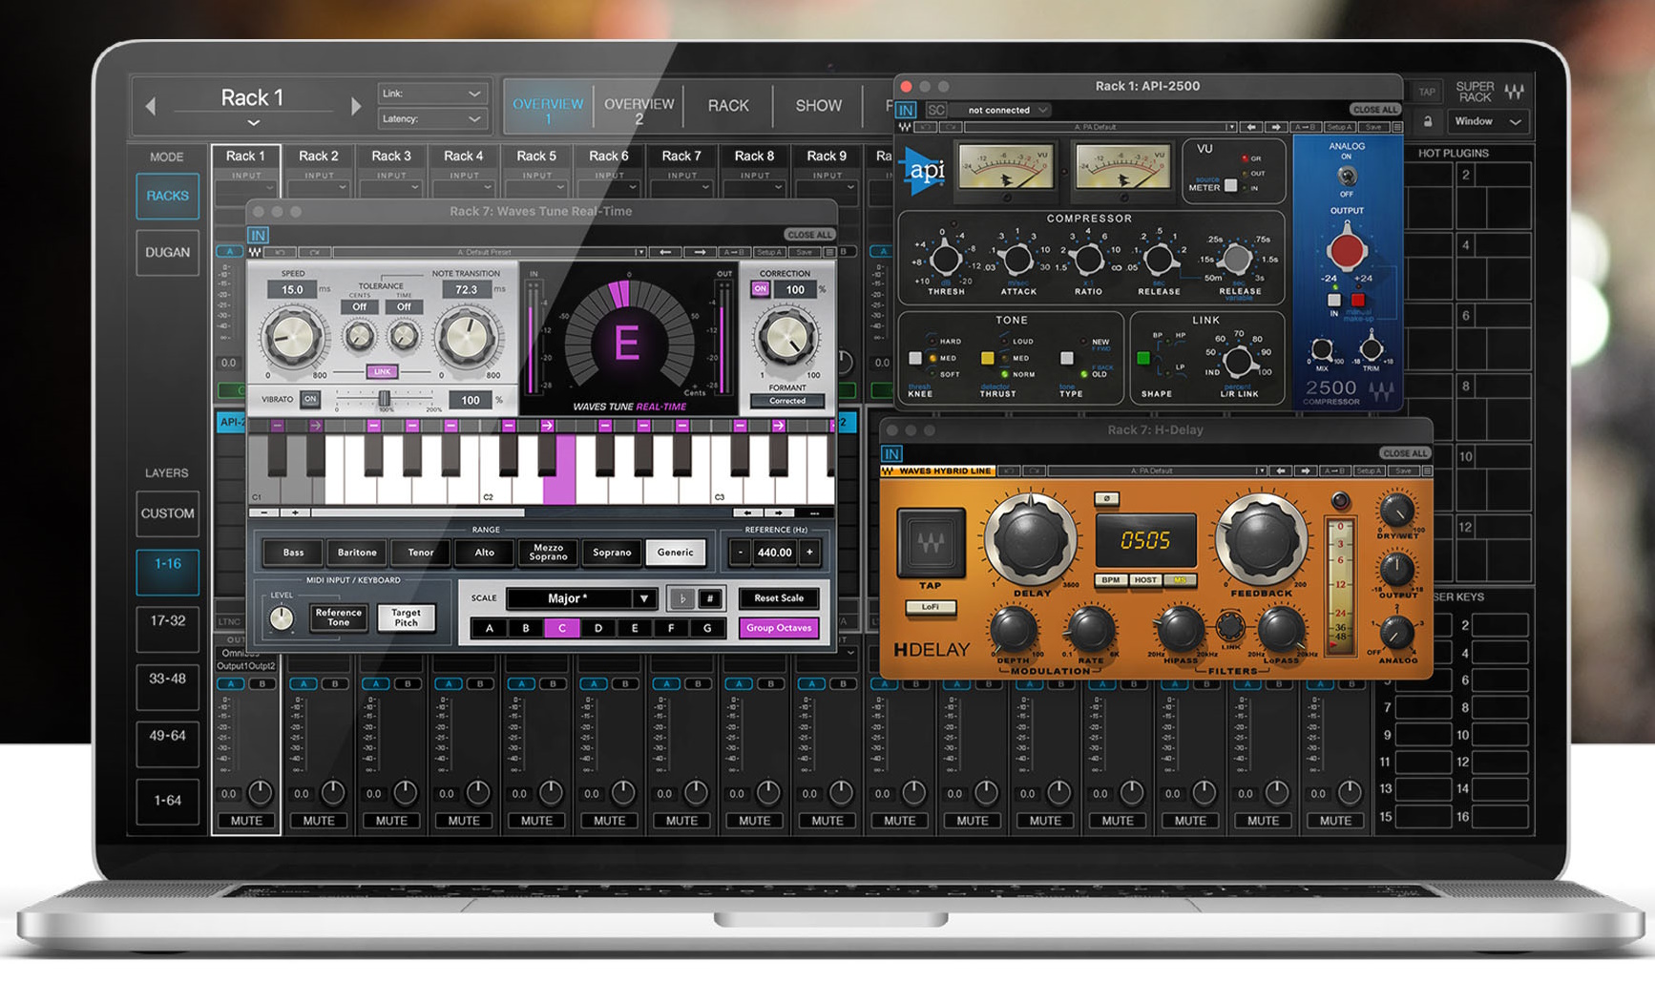The height and width of the screenshot is (1004, 1655).
Task: Load next preset in Waves Tune Real-Time
Action: coord(700,252)
